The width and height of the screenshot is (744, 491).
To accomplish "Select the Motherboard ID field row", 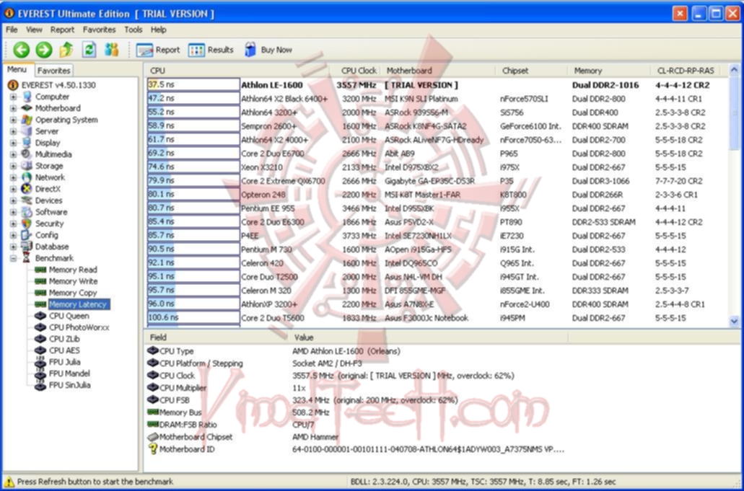I will (x=355, y=448).
